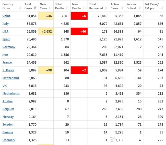Select the Switzerland link

(10, 78)
